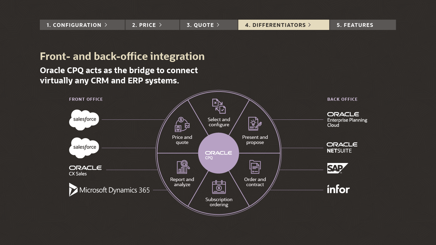Viewport: 436px width, 245px height.
Task: Select the Subscription ordering calendar icon
Action: point(219,187)
